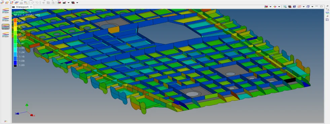Viewport: 330px width, 124px height.
Task: Click legend value 1.41
Action: (x=22, y=44)
